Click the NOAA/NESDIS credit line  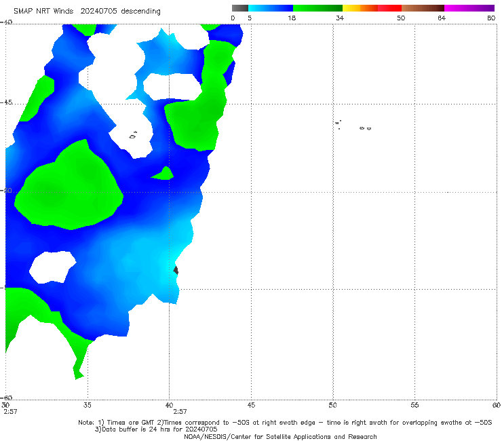pyautogui.click(x=280, y=437)
